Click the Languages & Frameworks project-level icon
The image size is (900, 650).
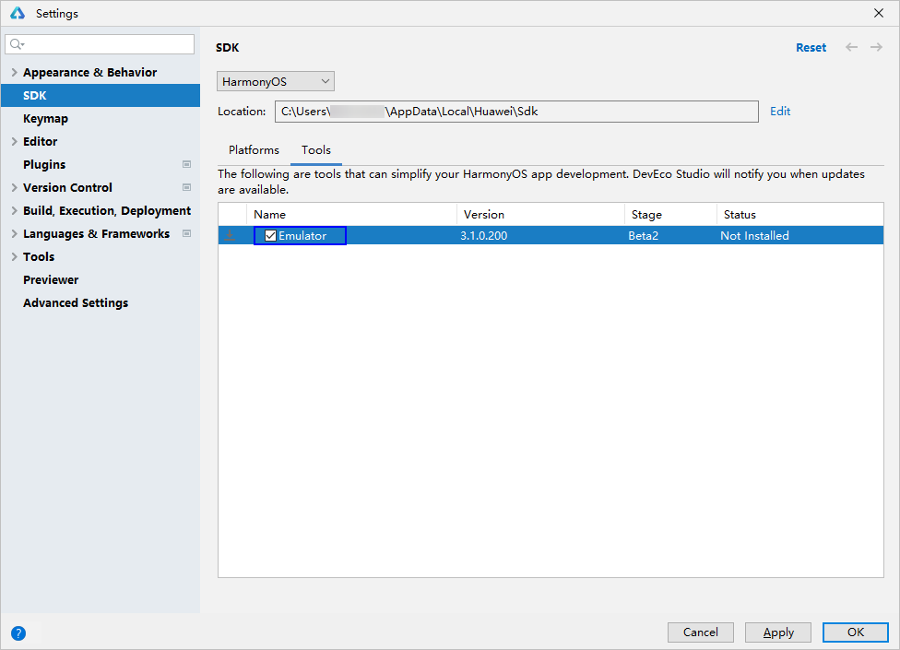pyautogui.click(x=186, y=233)
